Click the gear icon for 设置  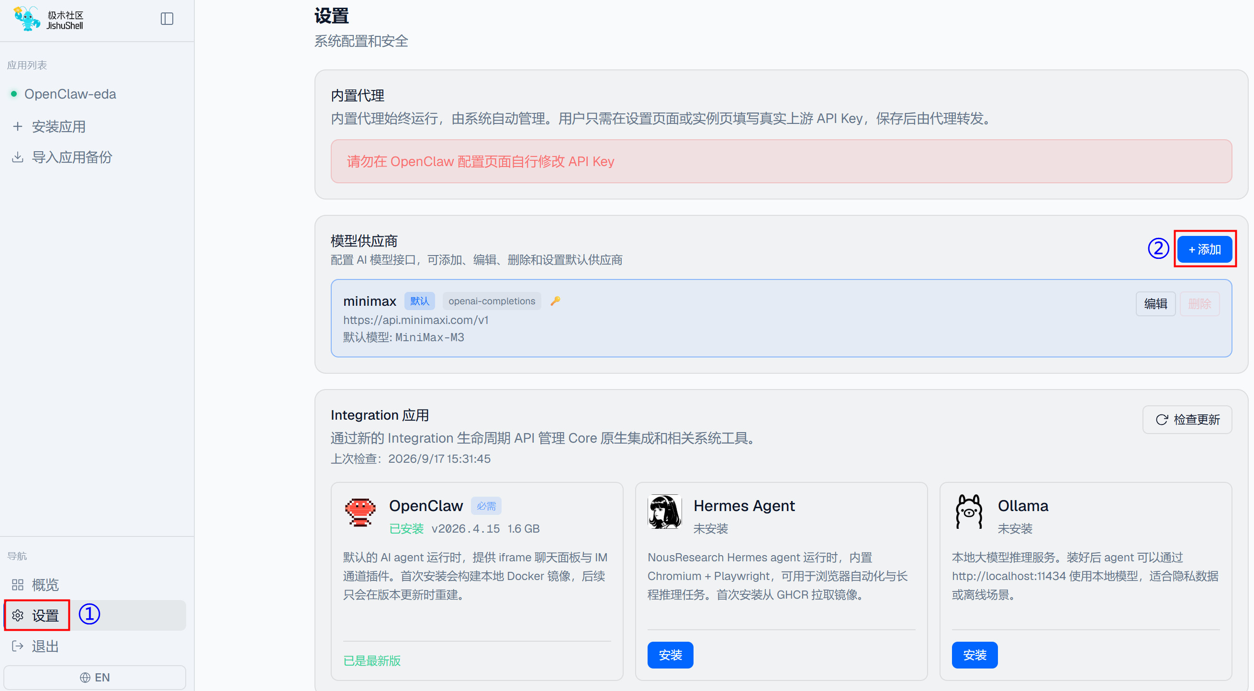[18, 615]
